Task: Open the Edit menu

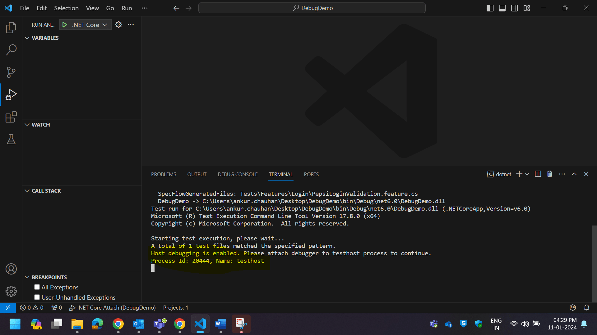Action: tap(42, 8)
